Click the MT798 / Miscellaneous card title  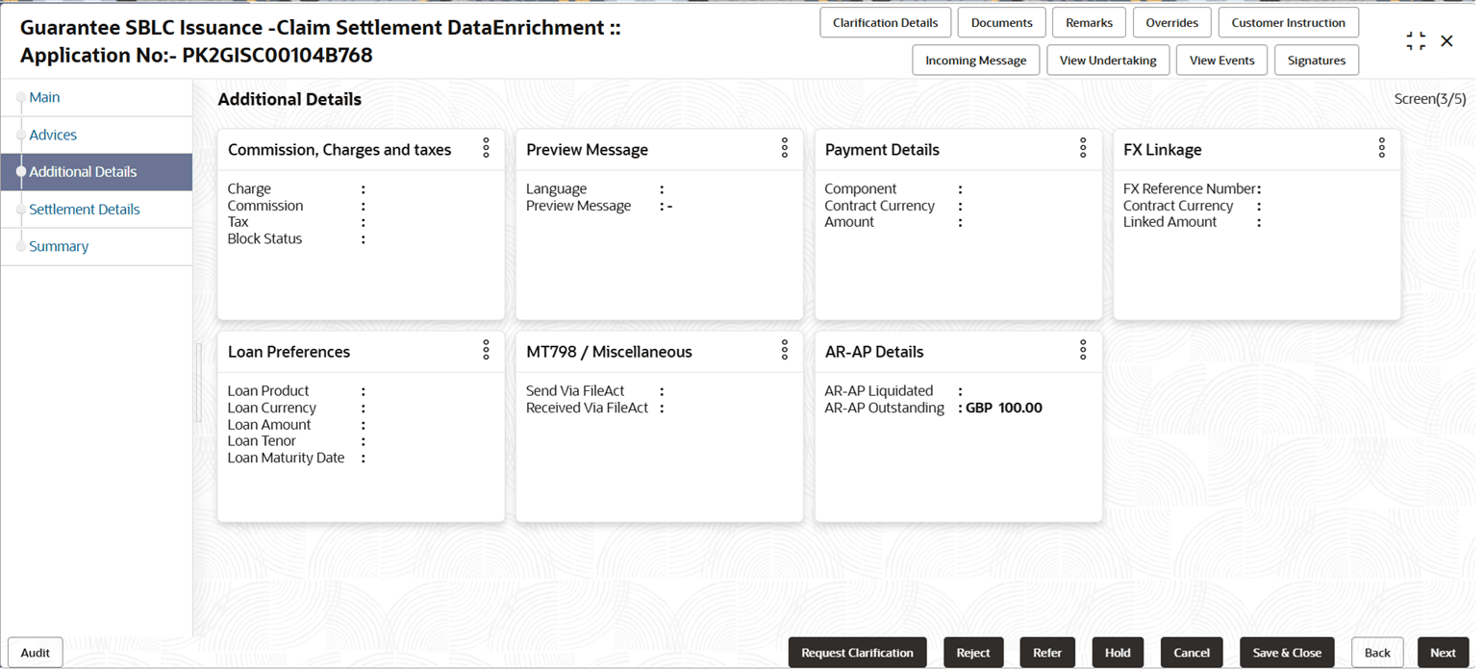click(x=609, y=352)
